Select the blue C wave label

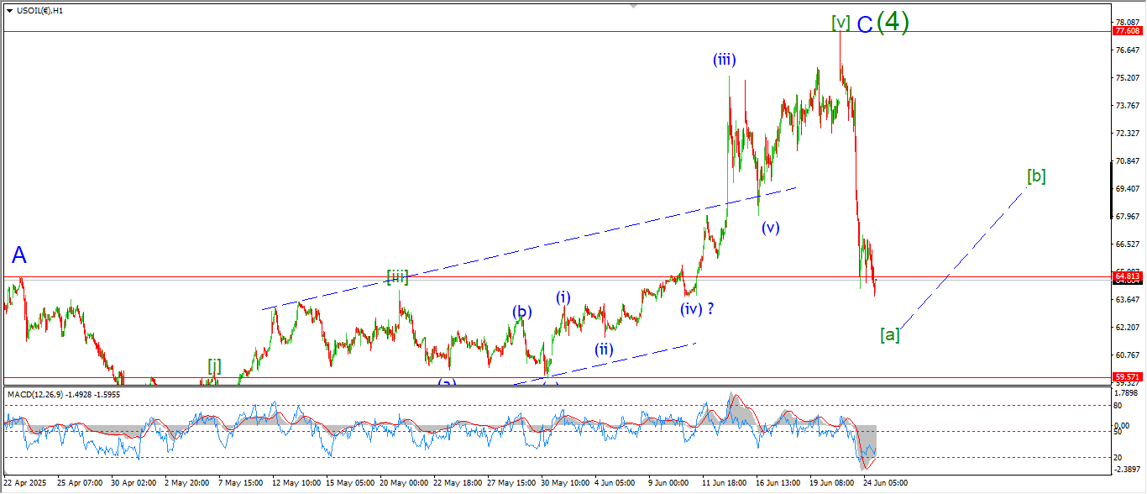(x=865, y=24)
